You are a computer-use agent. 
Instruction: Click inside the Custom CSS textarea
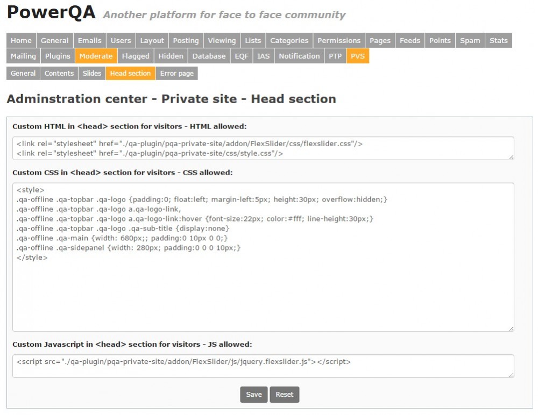point(263,290)
